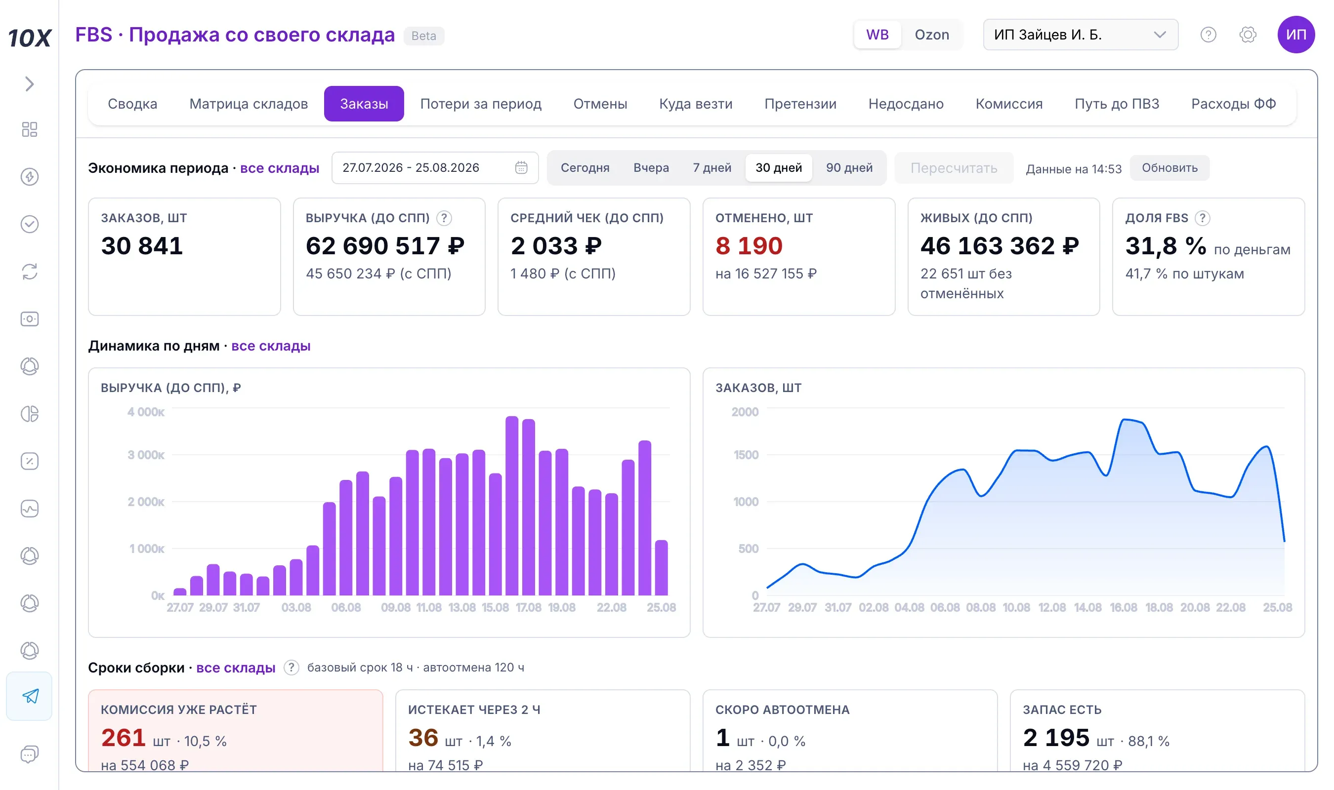Click the split pie chart sidebar icon
The image size is (1334, 790).
click(29, 414)
